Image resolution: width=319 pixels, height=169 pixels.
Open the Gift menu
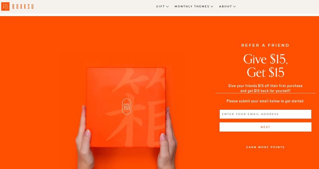[160, 6]
